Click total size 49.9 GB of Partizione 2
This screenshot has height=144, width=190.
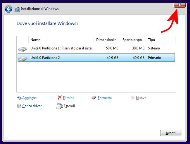pyautogui.click(x=113, y=58)
